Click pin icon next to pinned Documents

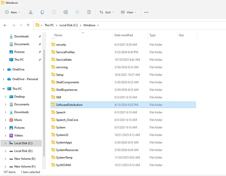[x=40, y=44]
